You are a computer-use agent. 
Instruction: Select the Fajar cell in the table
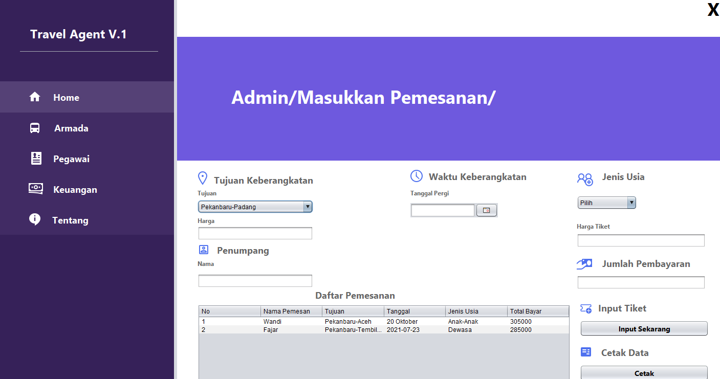[x=292, y=330]
